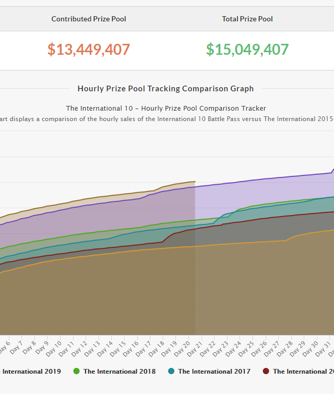Click the contributed prize pool amount $13,449,407
Viewport: 334px width, 394px height.
(x=89, y=50)
